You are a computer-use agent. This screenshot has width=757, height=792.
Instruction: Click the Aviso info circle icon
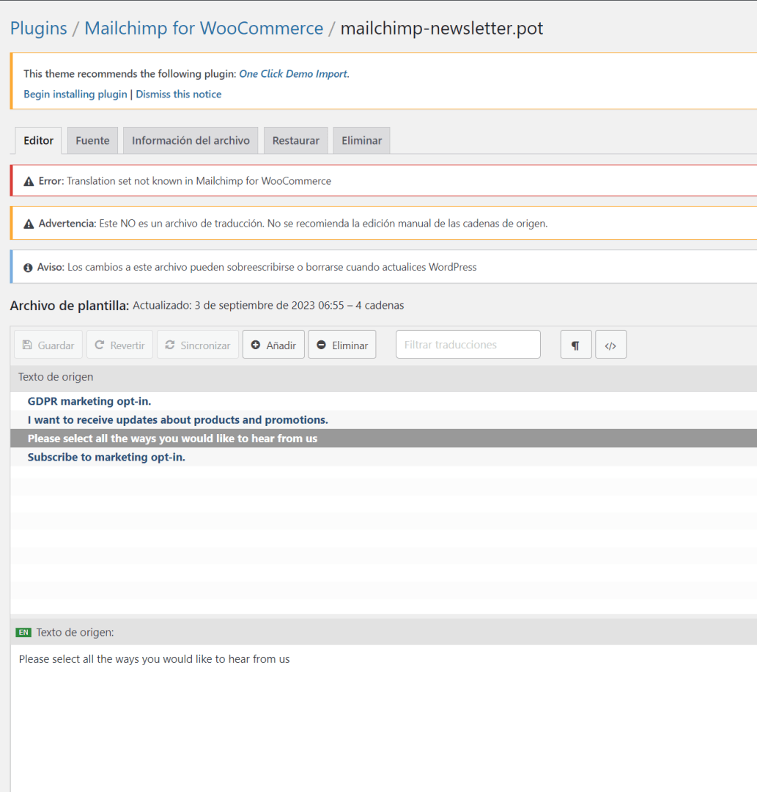(29, 268)
